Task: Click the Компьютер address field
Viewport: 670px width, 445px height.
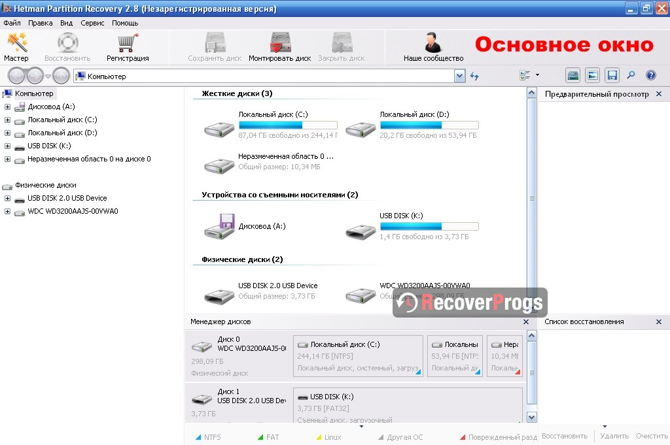Action: pyautogui.click(x=264, y=76)
